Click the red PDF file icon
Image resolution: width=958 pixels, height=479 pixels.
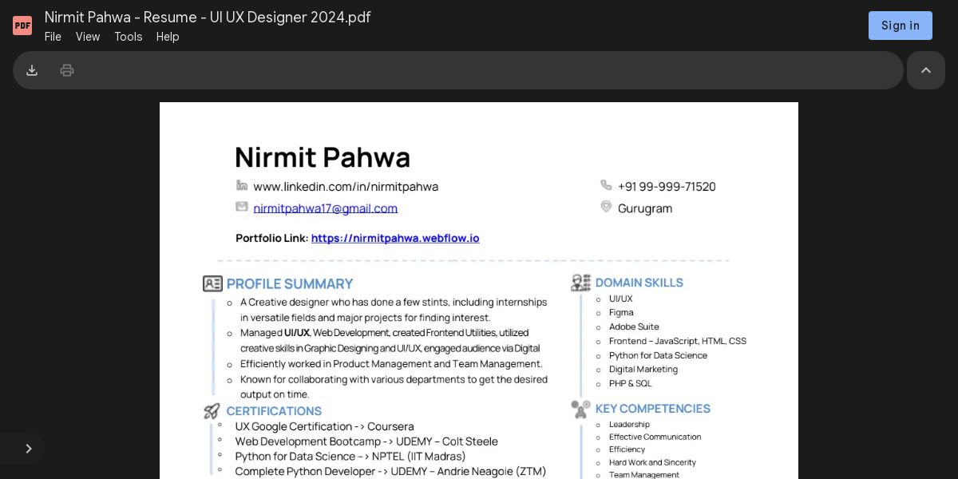click(x=22, y=26)
